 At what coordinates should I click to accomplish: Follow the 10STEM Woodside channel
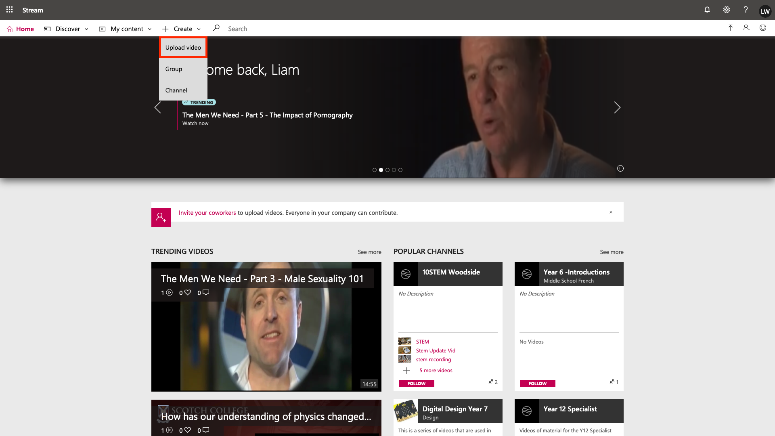tap(417, 384)
